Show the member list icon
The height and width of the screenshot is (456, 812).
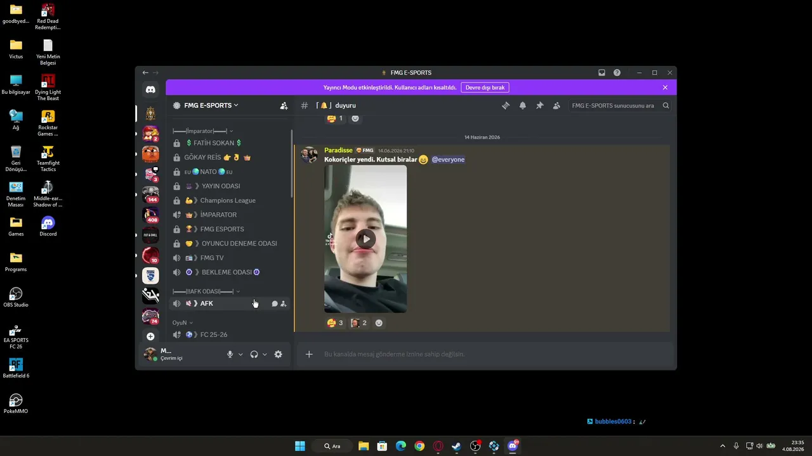[x=556, y=106]
